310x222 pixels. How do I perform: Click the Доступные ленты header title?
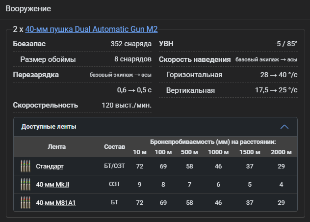click(x=49, y=127)
